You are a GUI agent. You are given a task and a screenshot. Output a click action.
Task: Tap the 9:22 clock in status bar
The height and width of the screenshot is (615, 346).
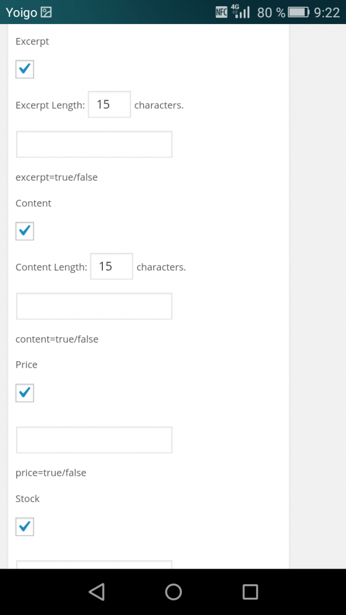327,12
